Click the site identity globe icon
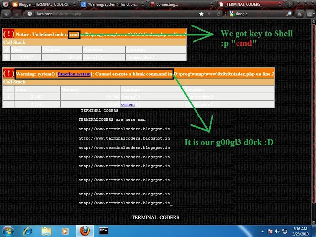 (30, 14)
